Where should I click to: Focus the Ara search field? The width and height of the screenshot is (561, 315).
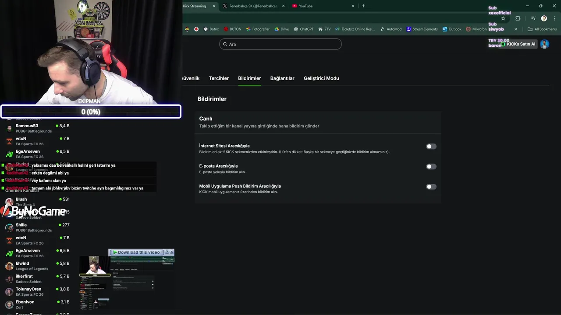click(x=280, y=44)
